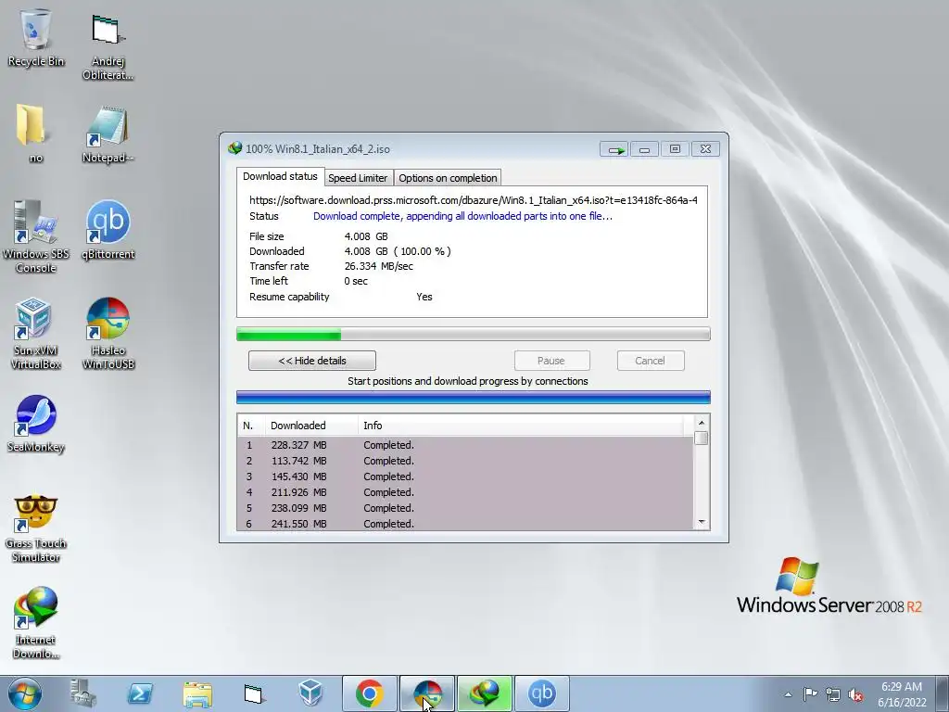Launch Notepad-- desktop shortcut

click(108, 134)
